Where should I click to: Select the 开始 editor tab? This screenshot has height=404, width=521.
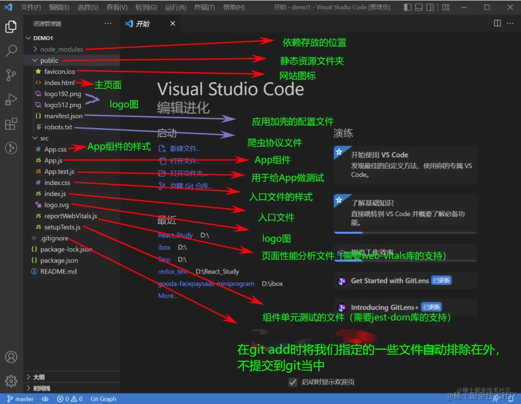pos(150,24)
